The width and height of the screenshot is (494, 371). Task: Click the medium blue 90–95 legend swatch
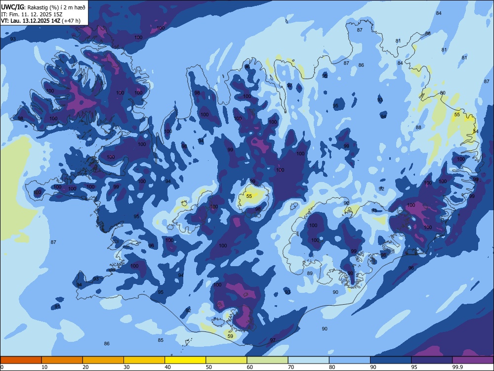point(391,360)
